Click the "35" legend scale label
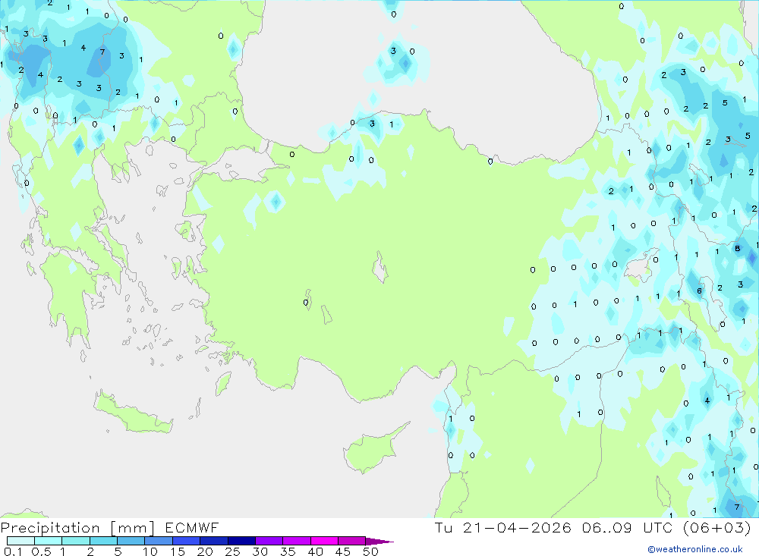 [x=288, y=551]
